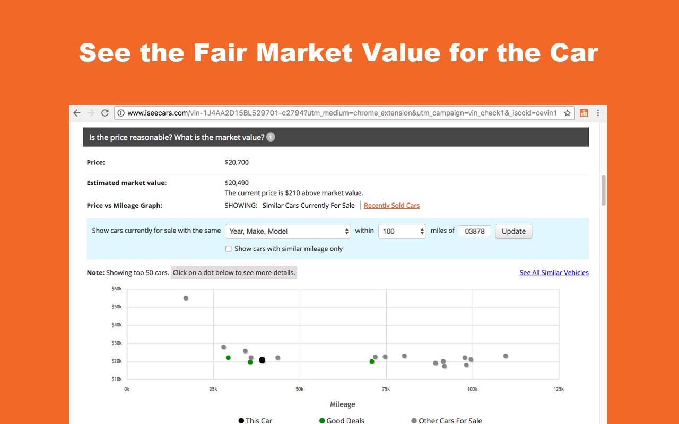679x424 pixels.
Task: Click the $20,490 estimated market value
Action: tap(237, 183)
